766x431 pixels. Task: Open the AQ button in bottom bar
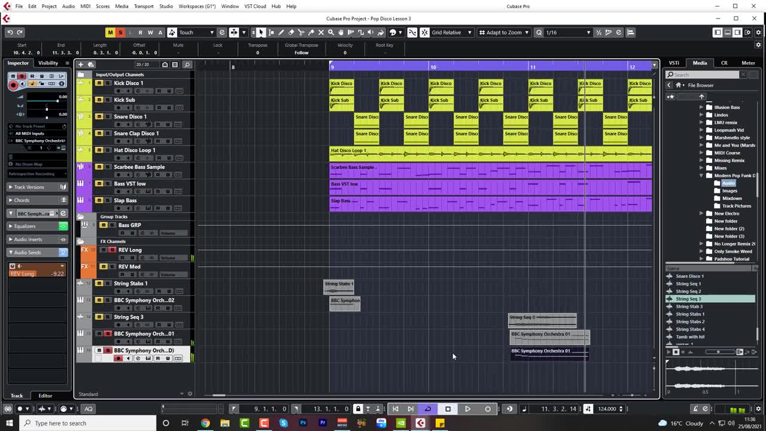(x=89, y=409)
